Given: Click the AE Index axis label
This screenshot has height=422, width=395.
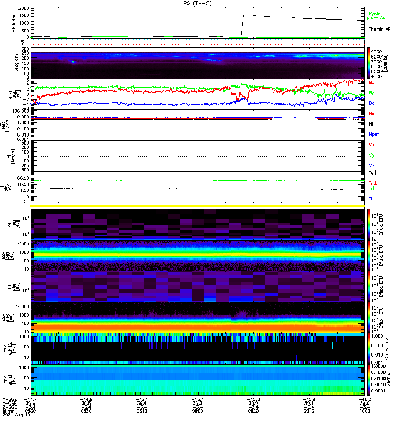Looking at the screenshot, I should [x=14, y=23].
